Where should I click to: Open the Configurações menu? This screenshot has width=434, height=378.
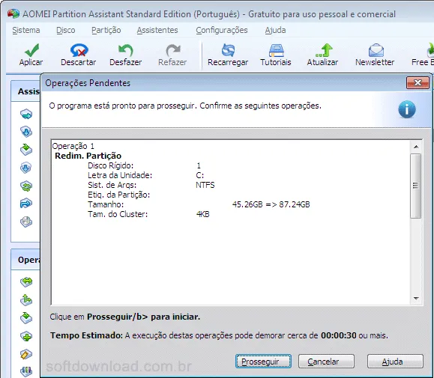click(x=222, y=30)
